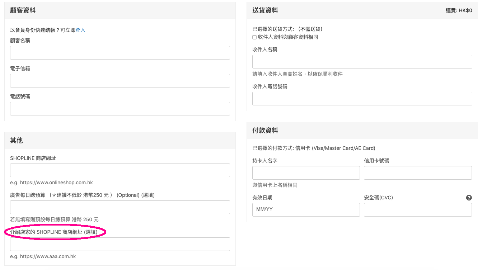
Task: Select the customer 電話號碼 input field
Action: click(120, 109)
